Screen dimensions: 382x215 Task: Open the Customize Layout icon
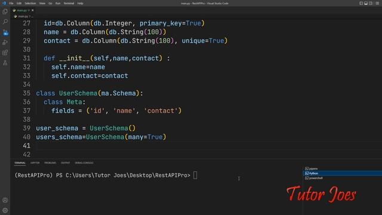click(377, 3)
